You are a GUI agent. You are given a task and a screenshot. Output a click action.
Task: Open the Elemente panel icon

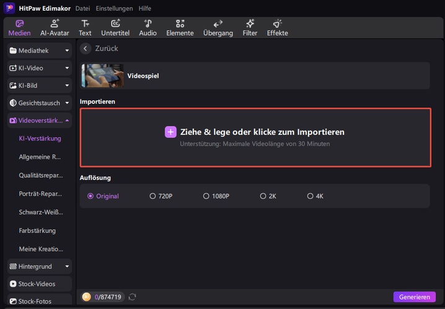180,23
